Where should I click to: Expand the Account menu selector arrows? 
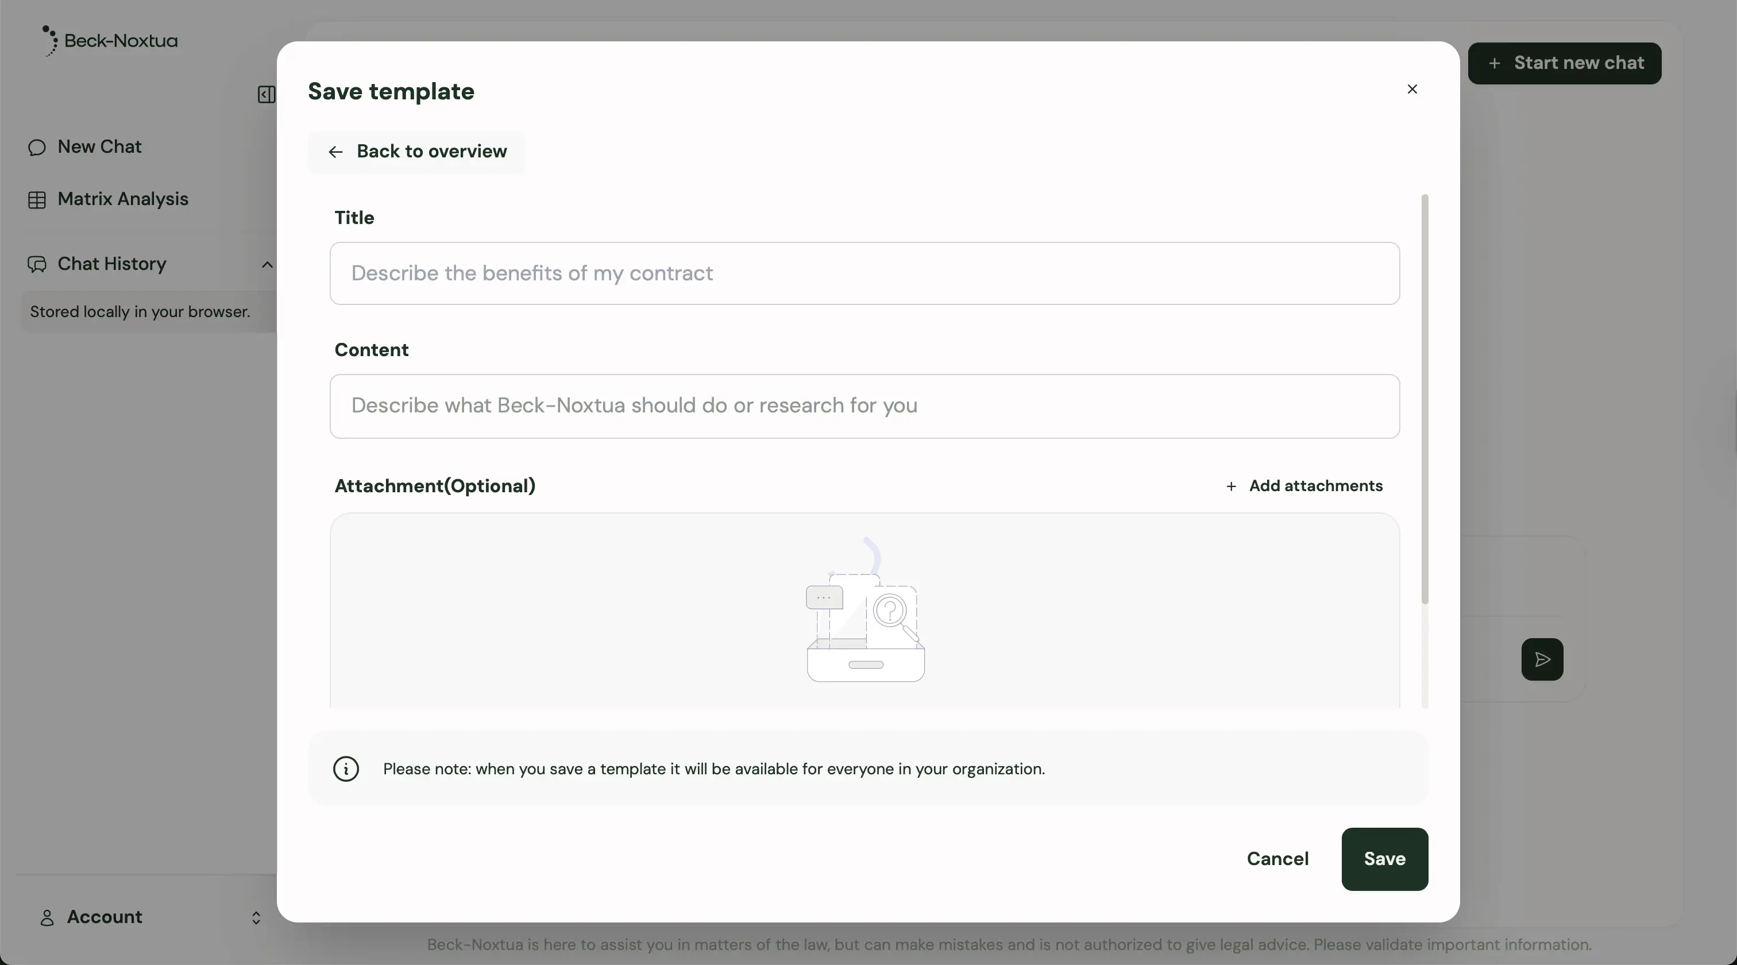(256, 918)
